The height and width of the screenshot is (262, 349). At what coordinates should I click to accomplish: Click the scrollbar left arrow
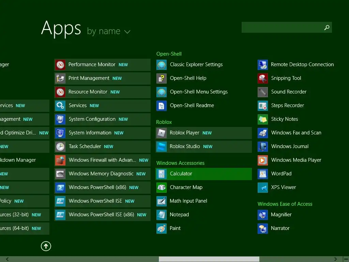coord(7,259)
